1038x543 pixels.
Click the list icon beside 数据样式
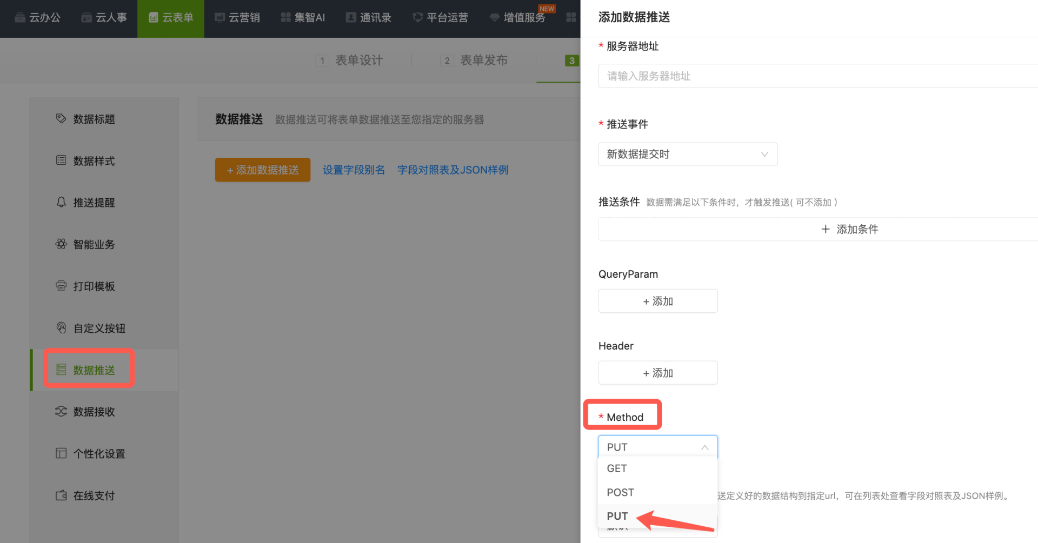[x=61, y=160]
